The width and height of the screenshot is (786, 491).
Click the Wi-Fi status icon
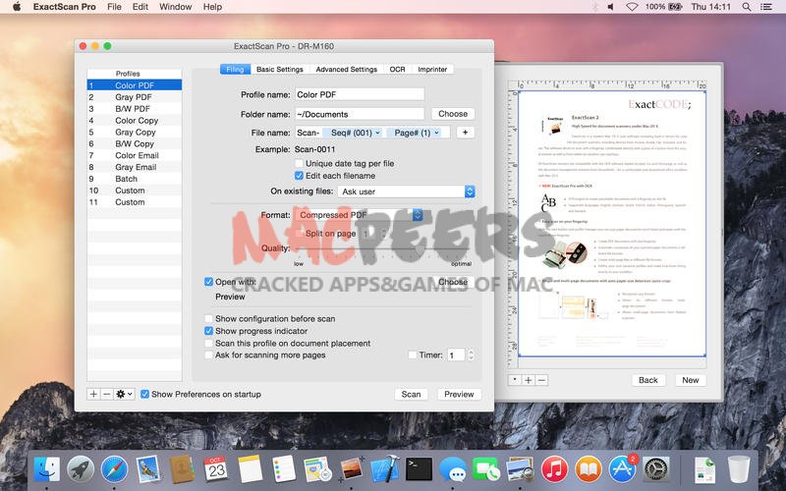click(632, 7)
